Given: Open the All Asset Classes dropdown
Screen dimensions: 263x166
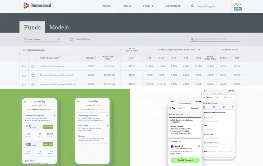Looking at the screenshot, I should point(41,39).
